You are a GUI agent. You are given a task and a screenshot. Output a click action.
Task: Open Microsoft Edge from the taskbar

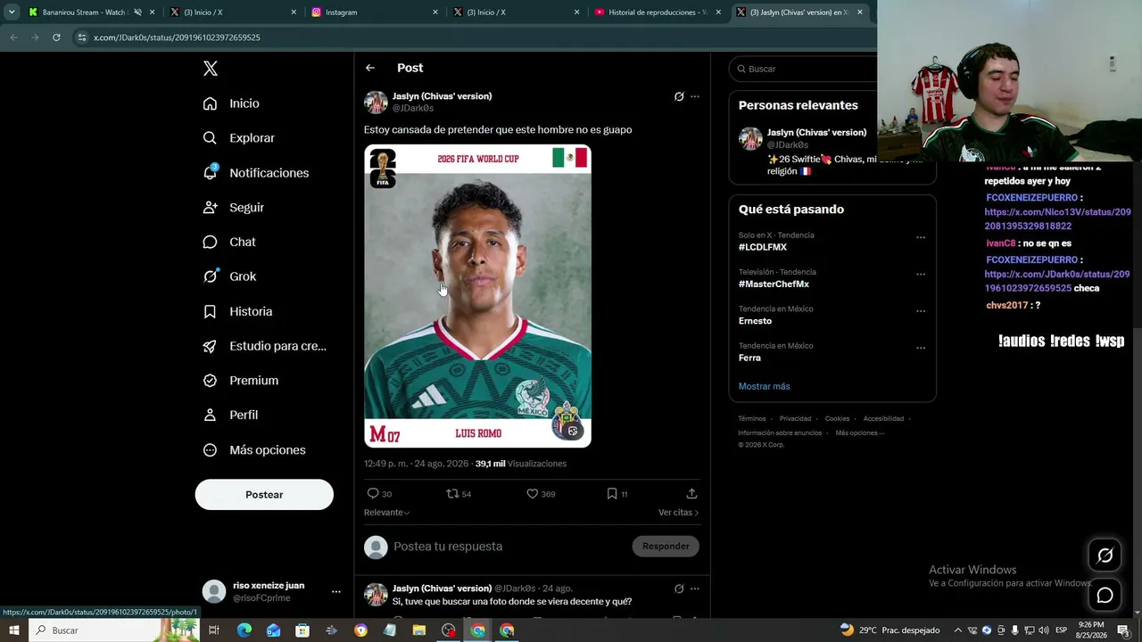click(244, 630)
